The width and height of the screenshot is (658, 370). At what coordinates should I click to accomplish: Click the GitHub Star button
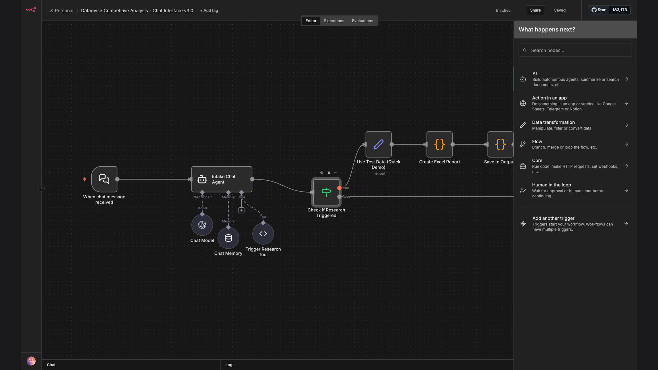[598, 10]
